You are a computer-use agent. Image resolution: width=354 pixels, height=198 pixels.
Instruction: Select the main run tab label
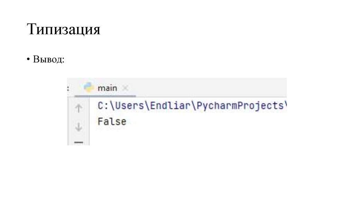[x=107, y=88]
